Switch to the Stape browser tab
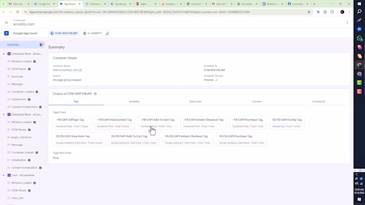365x205 pixels. (146, 4)
